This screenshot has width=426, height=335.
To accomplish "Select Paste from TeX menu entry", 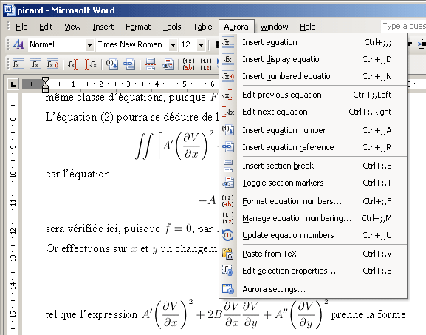I will point(313,254).
